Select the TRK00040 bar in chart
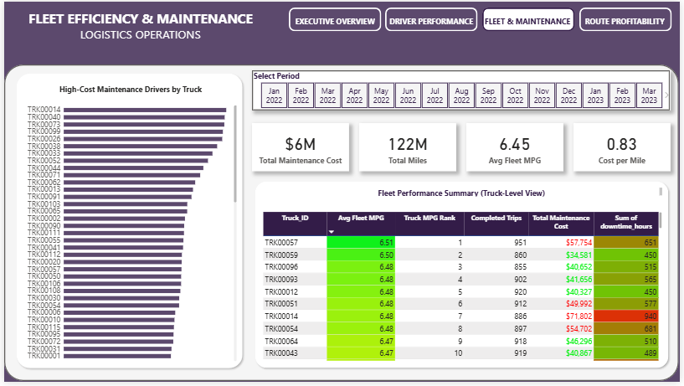684x386 pixels. pos(144,117)
